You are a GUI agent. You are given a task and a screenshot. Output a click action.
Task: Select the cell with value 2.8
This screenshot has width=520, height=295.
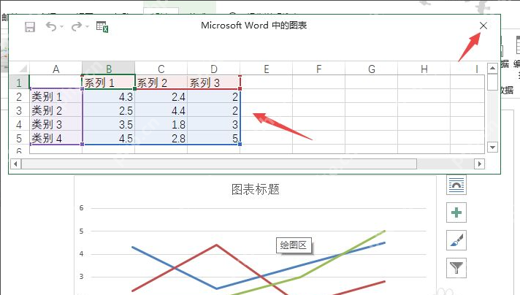tap(161, 138)
